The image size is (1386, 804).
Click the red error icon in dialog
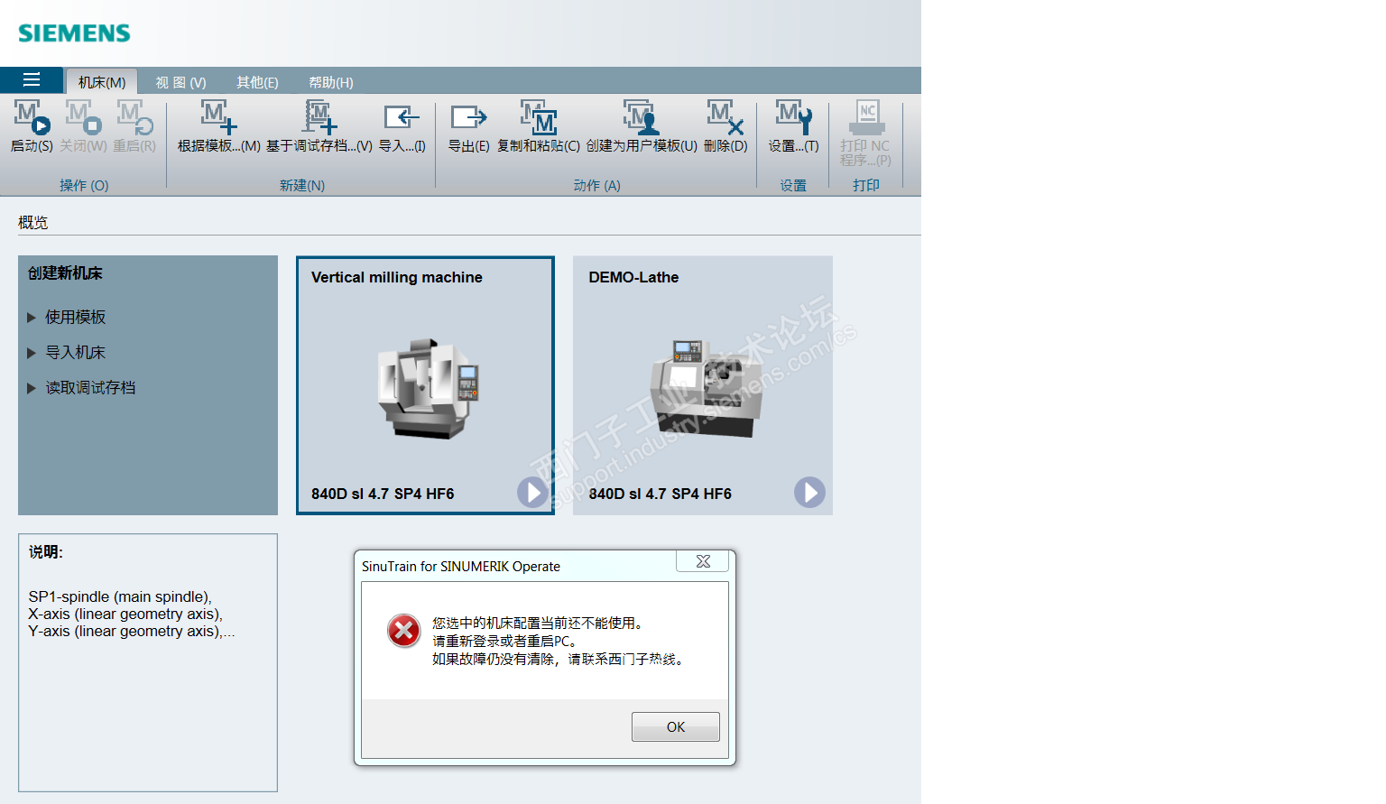tap(403, 631)
